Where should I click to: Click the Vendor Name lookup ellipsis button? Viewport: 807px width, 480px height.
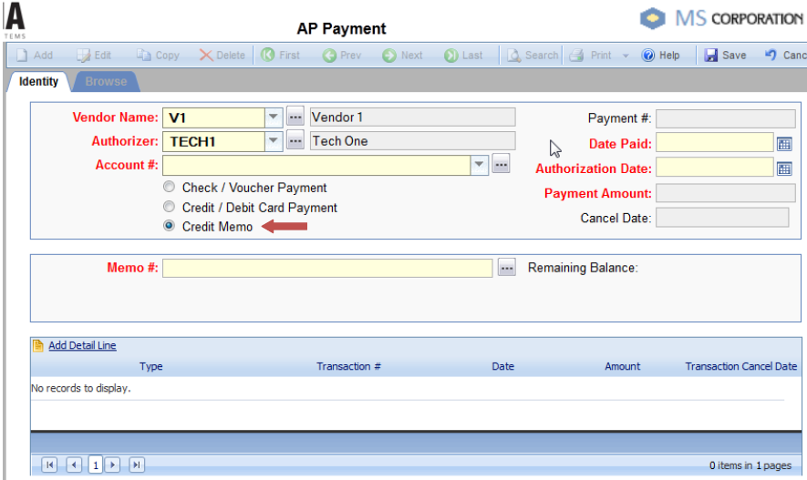tap(295, 117)
